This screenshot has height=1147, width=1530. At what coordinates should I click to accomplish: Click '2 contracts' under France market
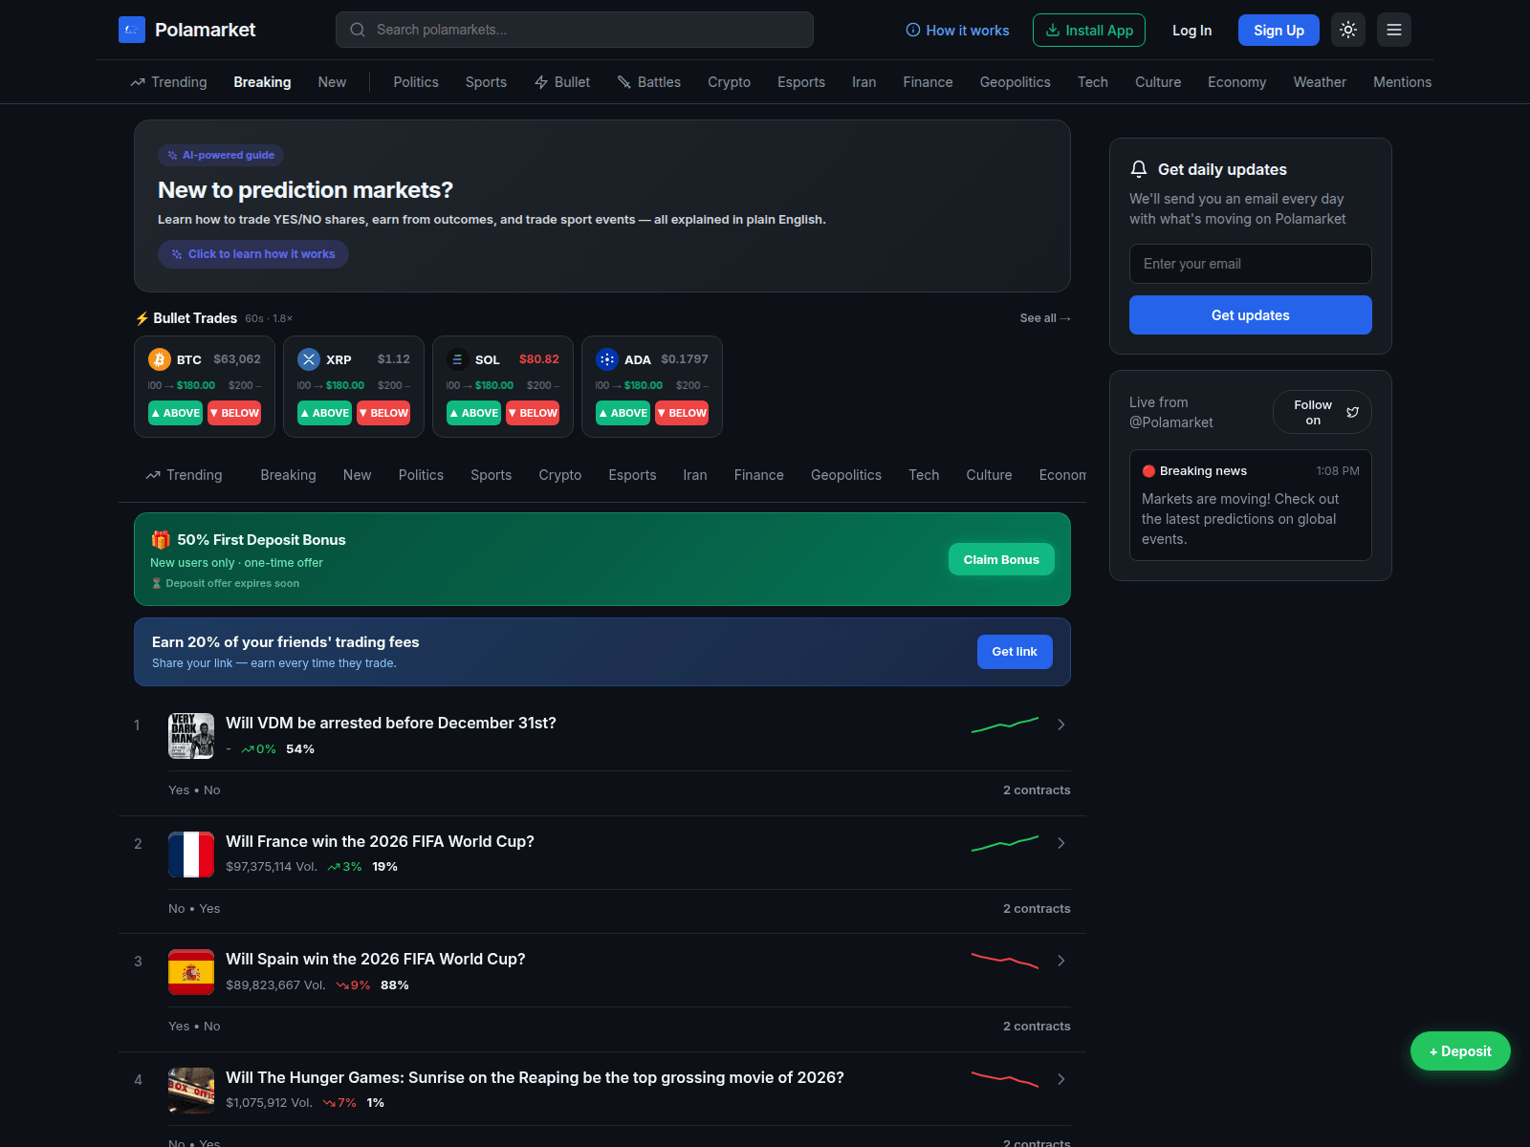(1037, 909)
